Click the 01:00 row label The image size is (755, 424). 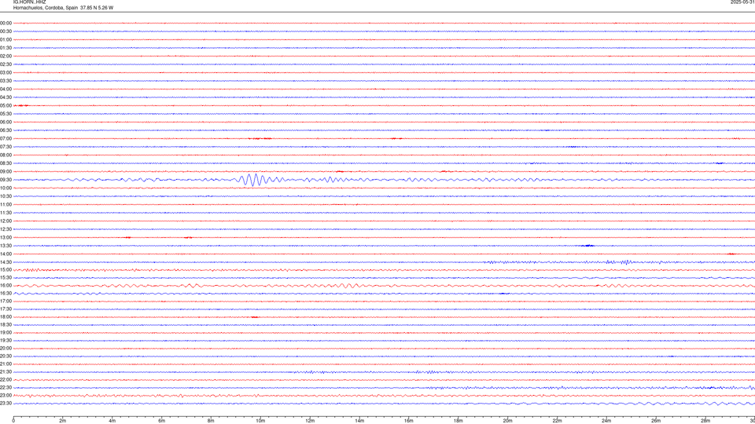click(x=6, y=39)
